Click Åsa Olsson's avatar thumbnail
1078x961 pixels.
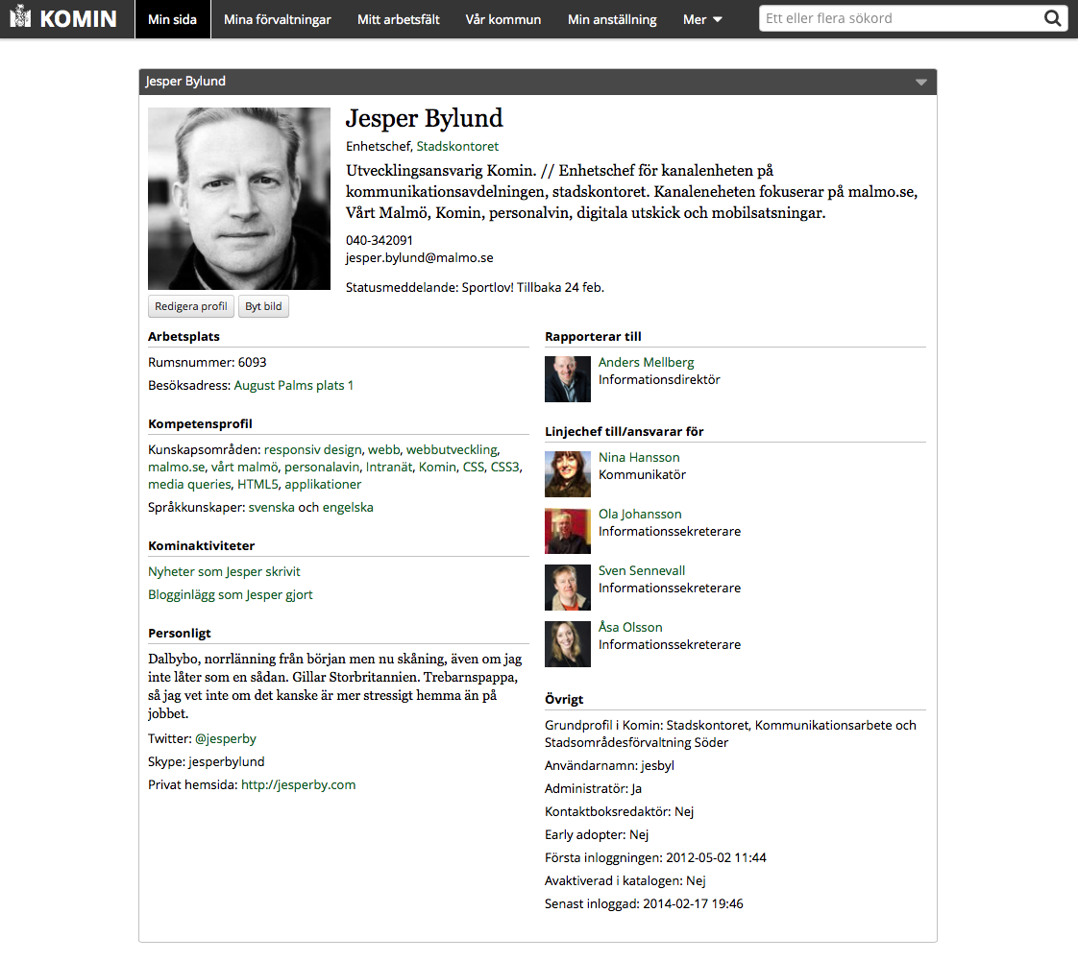tap(568, 644)
